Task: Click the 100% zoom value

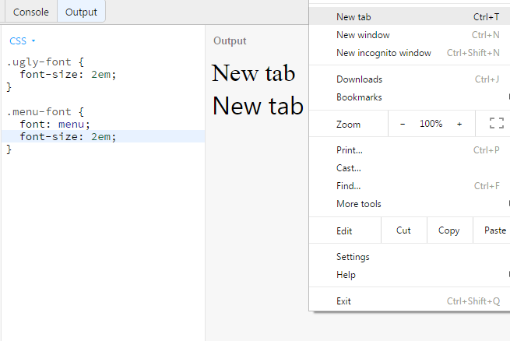Action: pyautogui.click(x=431, y=124)
